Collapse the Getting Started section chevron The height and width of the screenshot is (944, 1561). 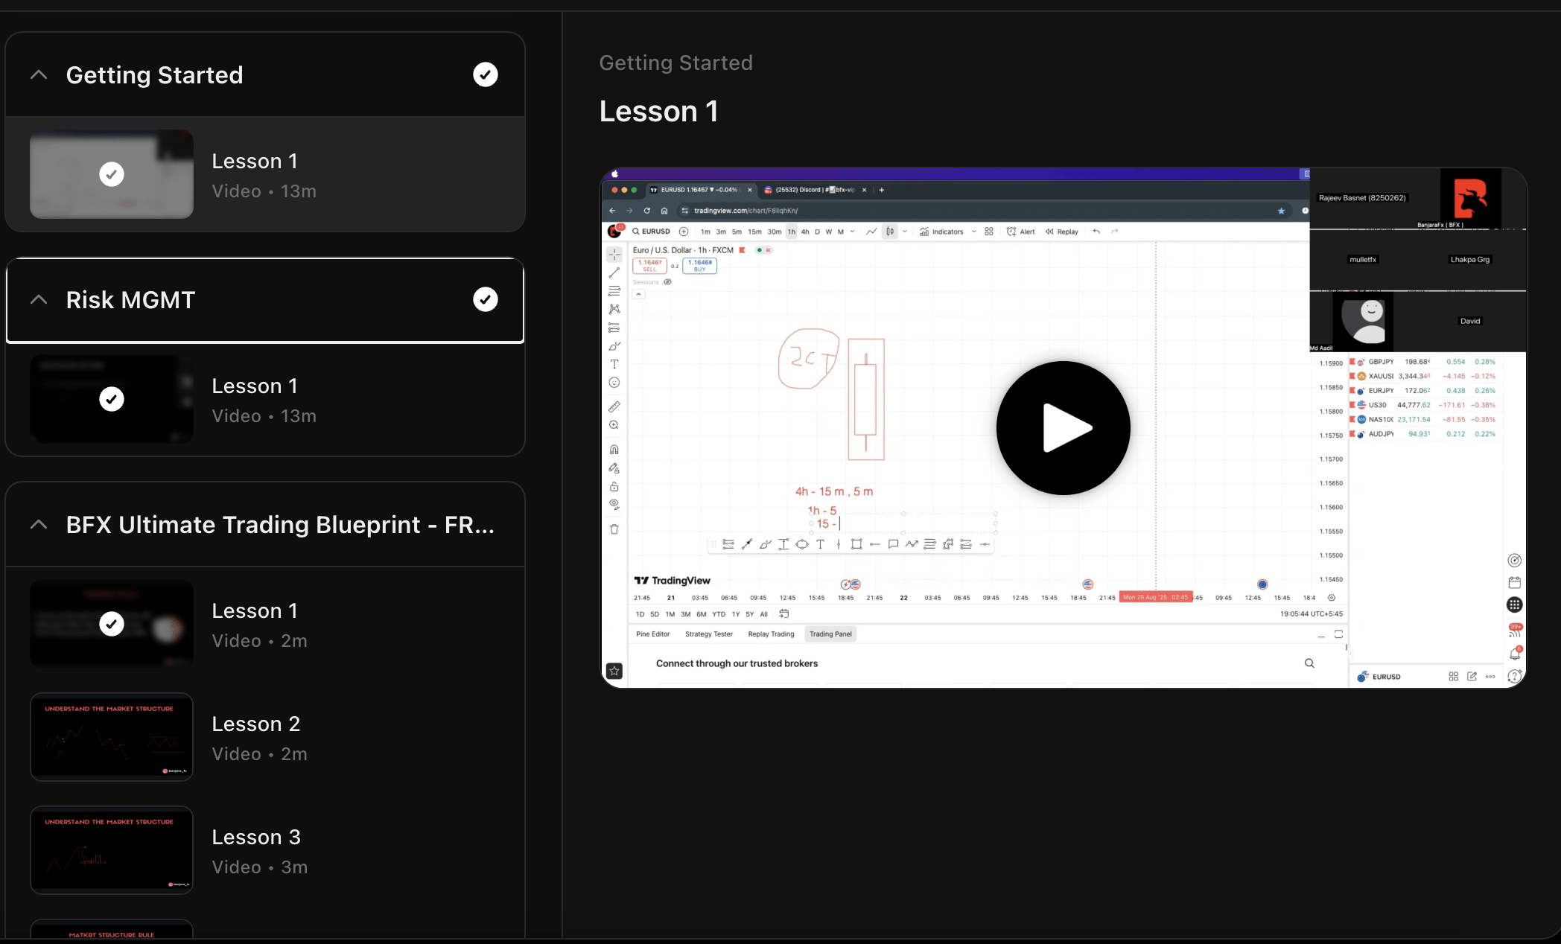click(39, 75)
